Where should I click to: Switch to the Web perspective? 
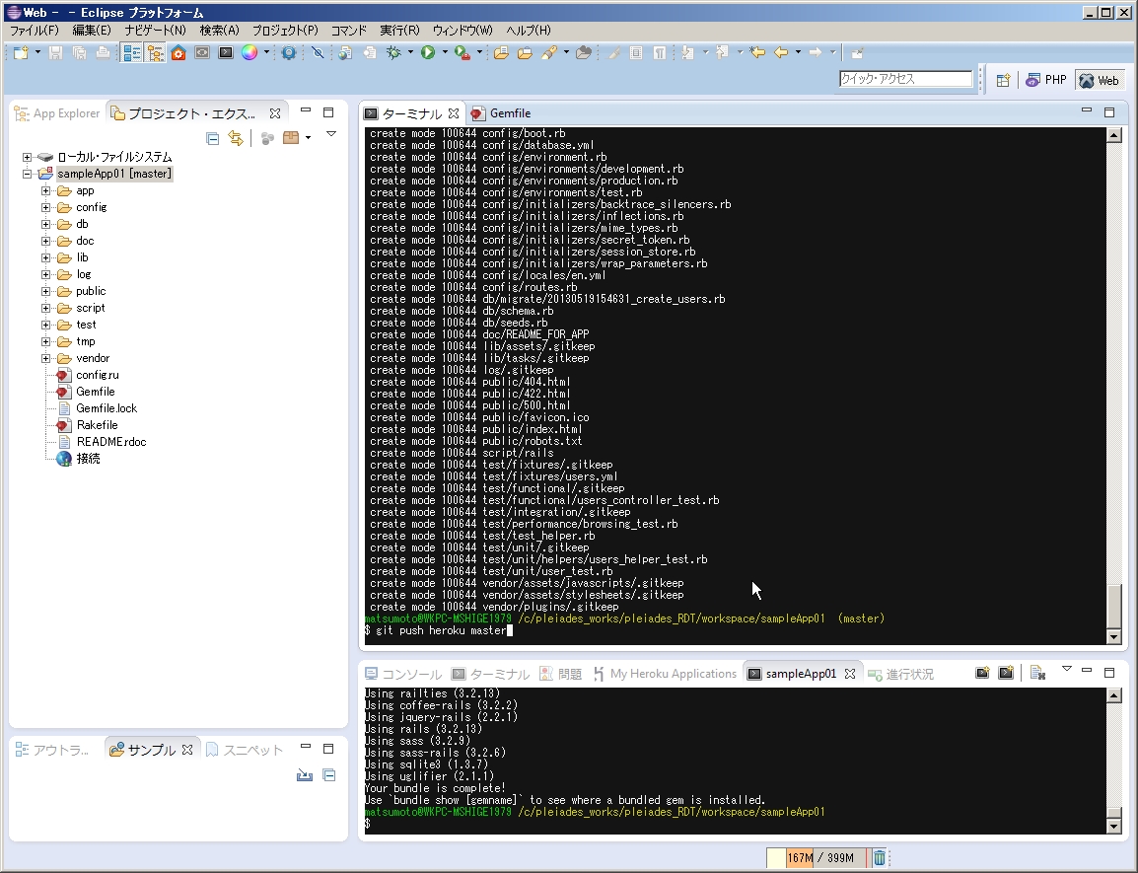click(1099, 81)
